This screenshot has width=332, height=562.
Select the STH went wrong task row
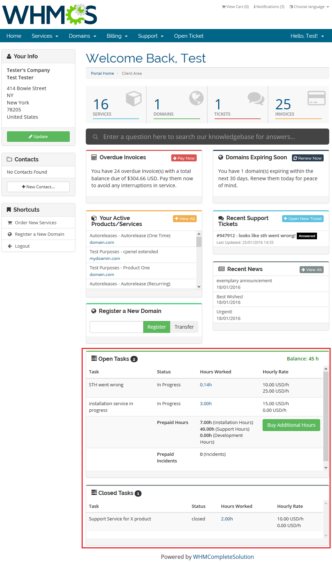[205, 388]
